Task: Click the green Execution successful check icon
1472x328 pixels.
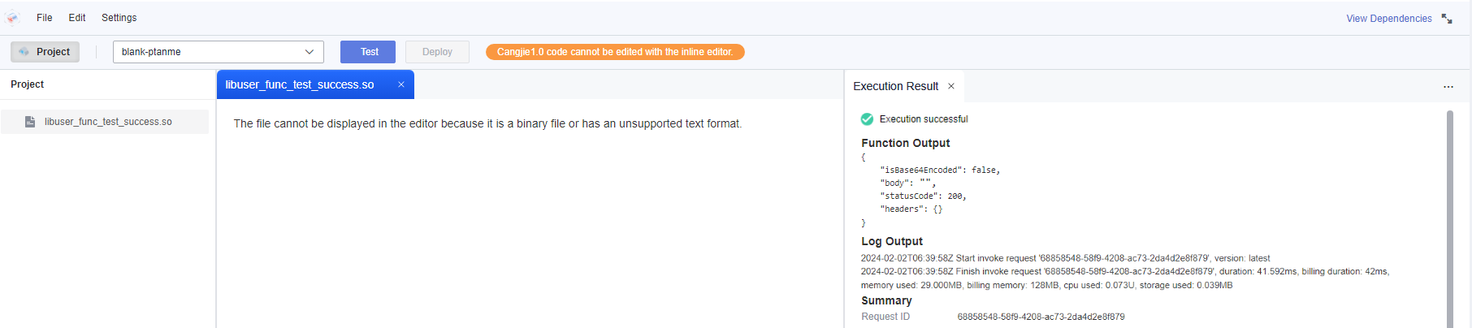Action: click(867, 119)
